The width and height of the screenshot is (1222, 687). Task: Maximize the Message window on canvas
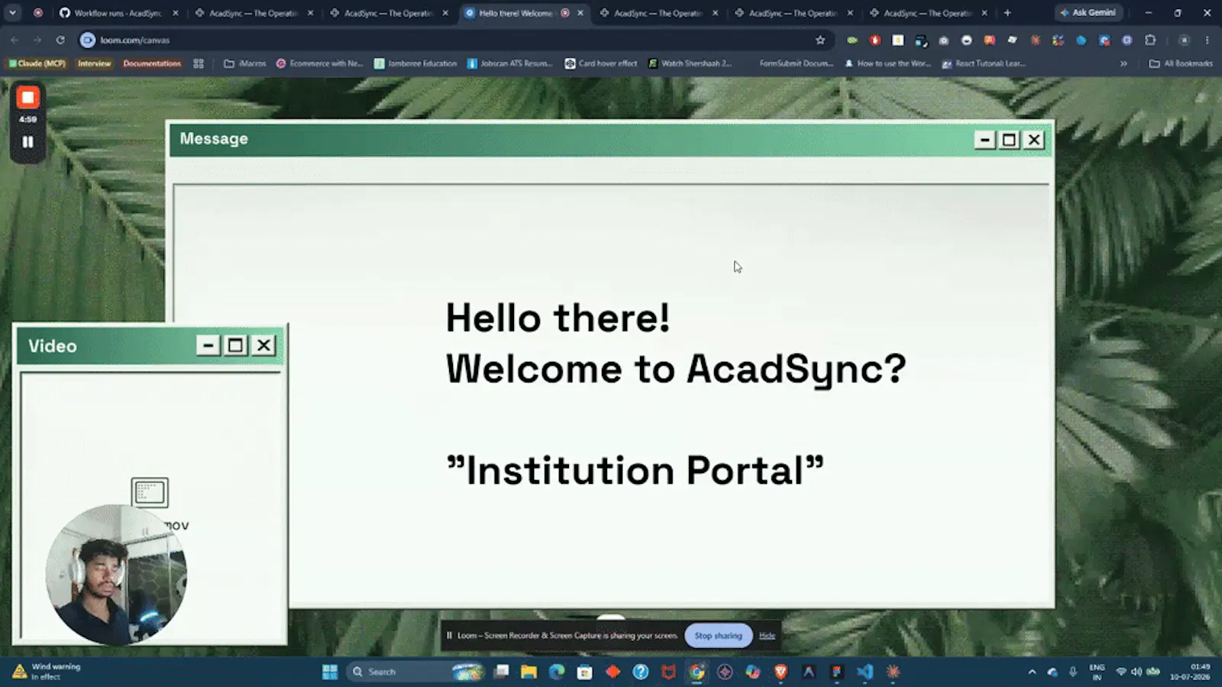pyautogui.click(x=1009, y=140)
